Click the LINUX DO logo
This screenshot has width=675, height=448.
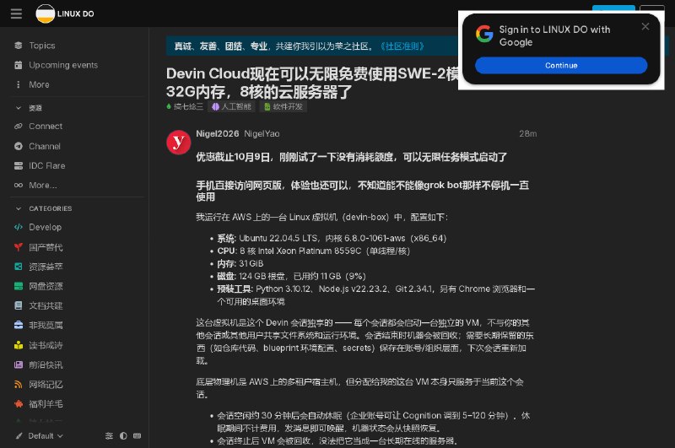tap(65, 13)
